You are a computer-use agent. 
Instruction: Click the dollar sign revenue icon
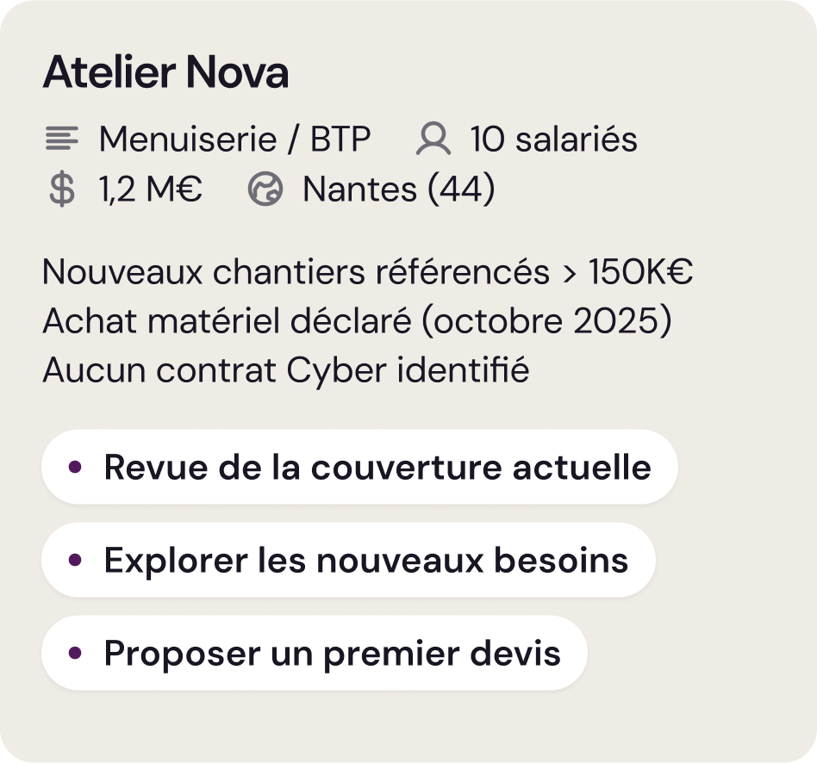[61, 189]
